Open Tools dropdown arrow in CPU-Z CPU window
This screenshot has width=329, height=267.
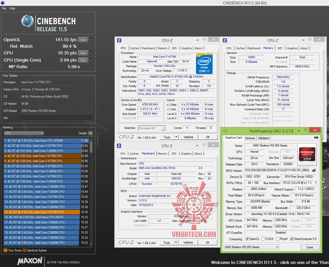(176, 137)
